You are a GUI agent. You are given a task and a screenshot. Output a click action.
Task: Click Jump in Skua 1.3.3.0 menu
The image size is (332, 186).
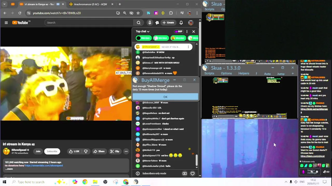click(x=281, y=74)
